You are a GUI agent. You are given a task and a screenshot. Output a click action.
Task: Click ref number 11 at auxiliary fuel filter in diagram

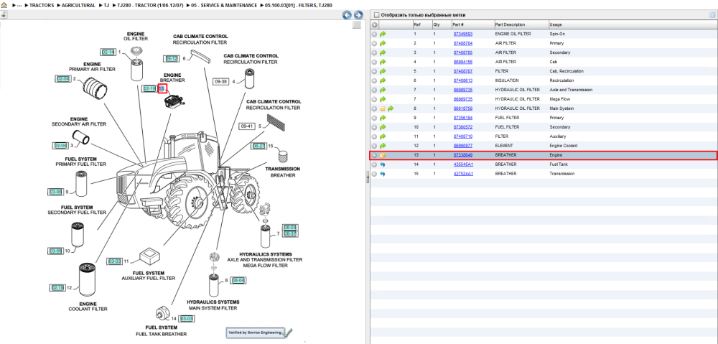point(126,261)
